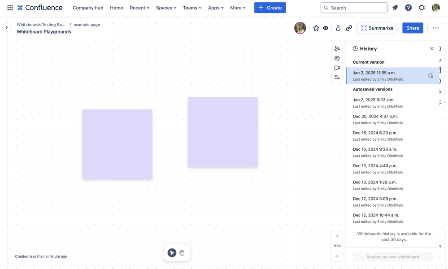The width and height of the screenshot is (448, 269).
Task: Select the laser pointer tool icon
Action: point(337,49)
